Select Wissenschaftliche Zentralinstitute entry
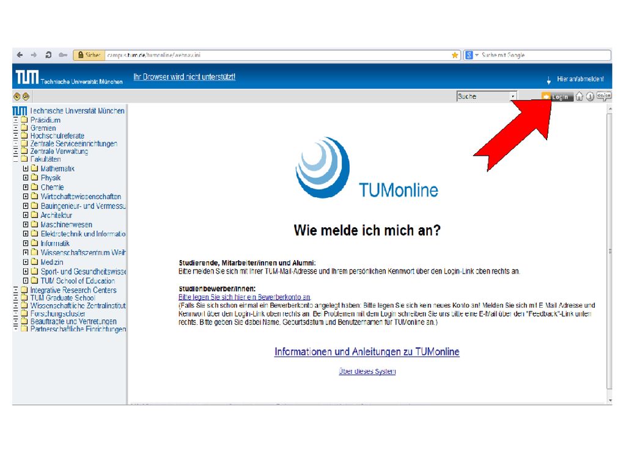This screenshot has width=626, height=469. pos(78,305)
